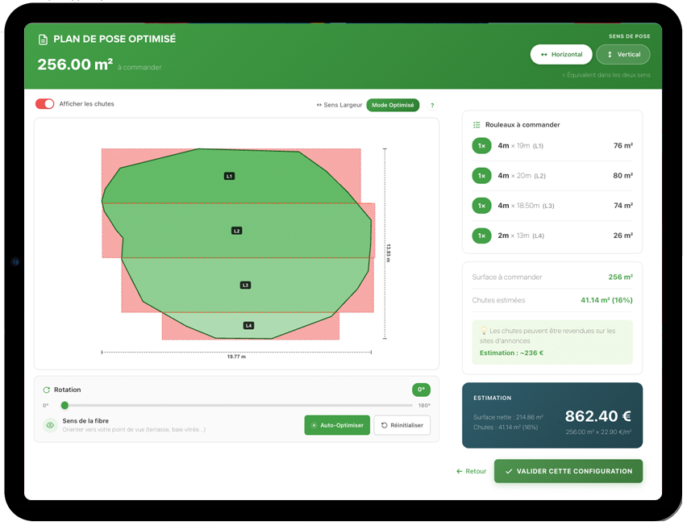Click the 1x quantity badge for roll L4

481,236
